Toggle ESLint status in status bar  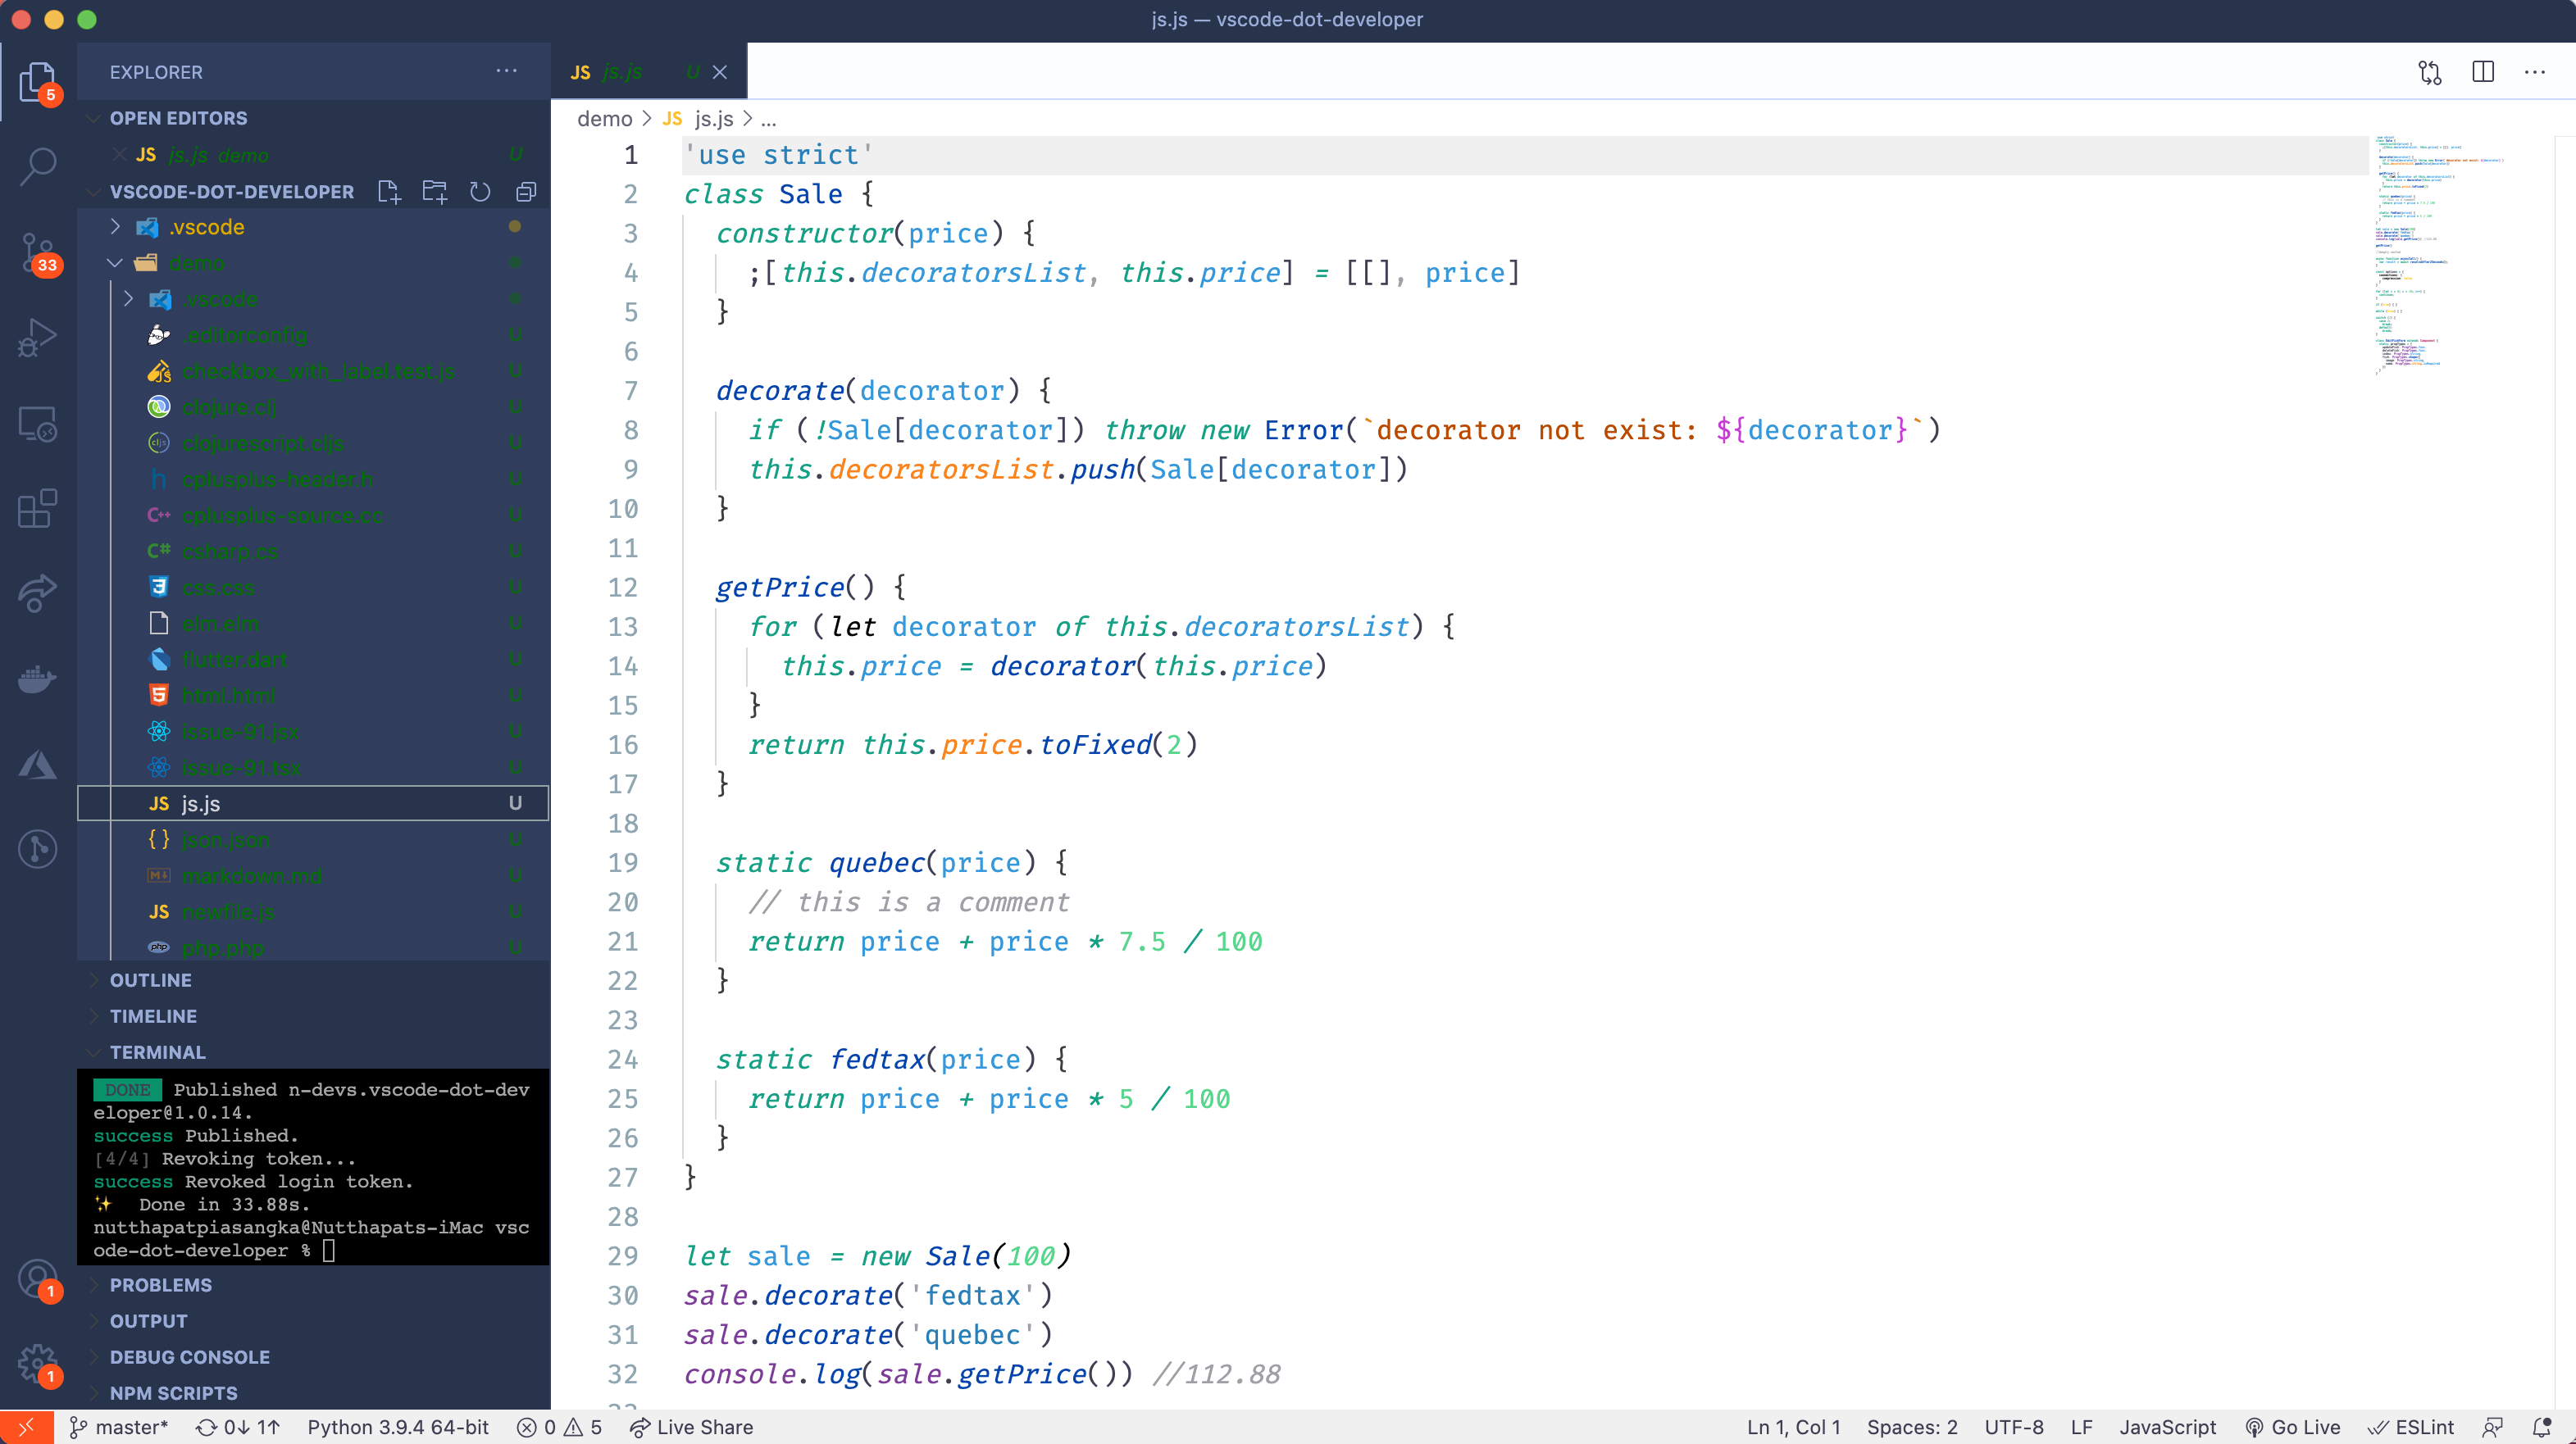pos(2411,1427)
